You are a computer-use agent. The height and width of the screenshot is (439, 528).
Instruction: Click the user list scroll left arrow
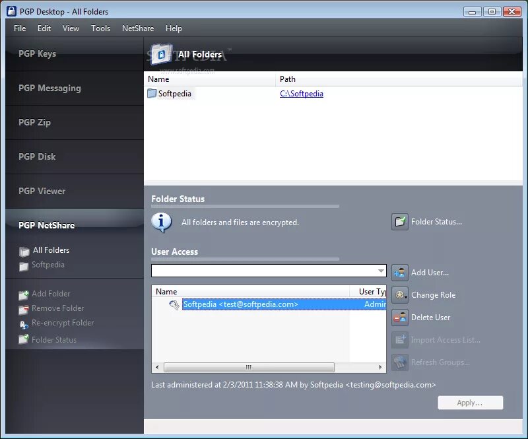(157, 367)
